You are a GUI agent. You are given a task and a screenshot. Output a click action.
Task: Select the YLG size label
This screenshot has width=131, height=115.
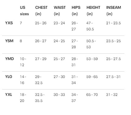[9, 77]
